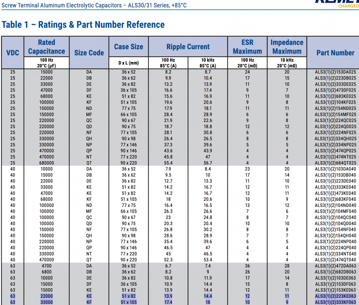Screen dimensions: 359x305
Task: Select the 'Table 1 – Ratings & Part Number Reference' heading
Action: click(x=83, y=24)
